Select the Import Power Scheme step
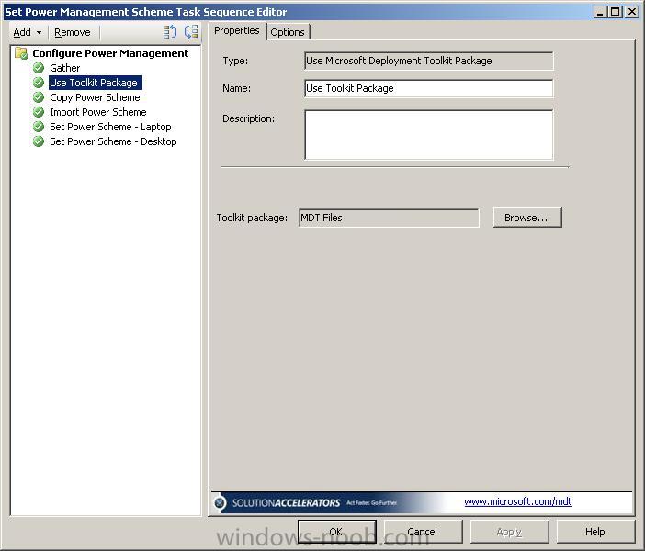 [x=98, y=112]
